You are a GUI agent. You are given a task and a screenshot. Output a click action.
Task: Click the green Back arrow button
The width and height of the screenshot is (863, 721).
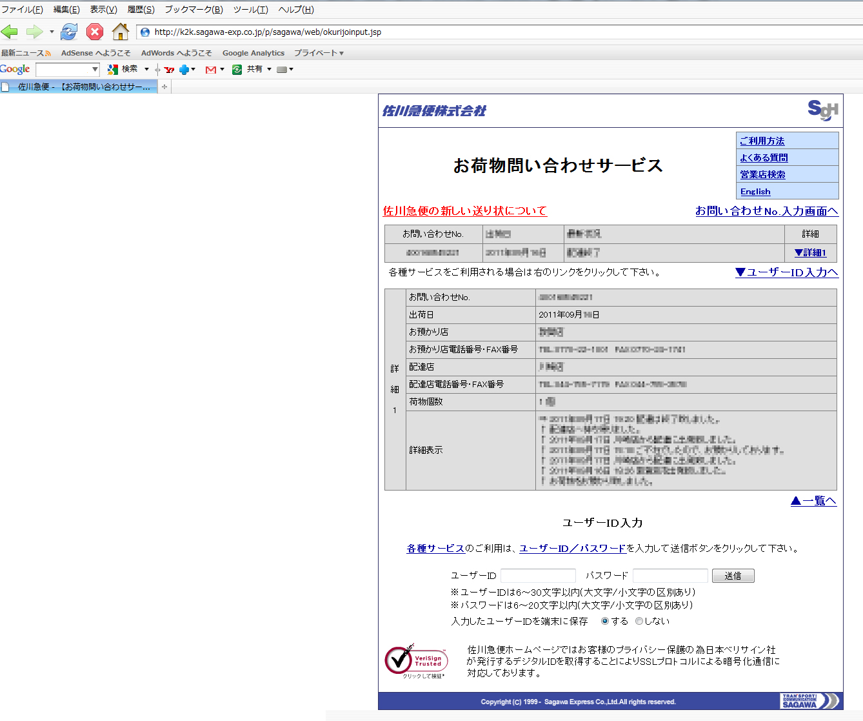pos(10,32)
